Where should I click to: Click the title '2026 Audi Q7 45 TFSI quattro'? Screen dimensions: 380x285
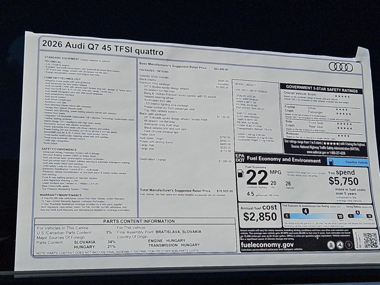[x=103, y=47]
